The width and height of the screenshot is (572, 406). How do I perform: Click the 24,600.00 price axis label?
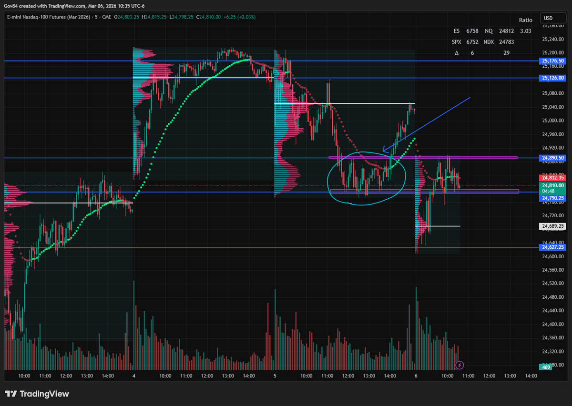click(553, 257)
